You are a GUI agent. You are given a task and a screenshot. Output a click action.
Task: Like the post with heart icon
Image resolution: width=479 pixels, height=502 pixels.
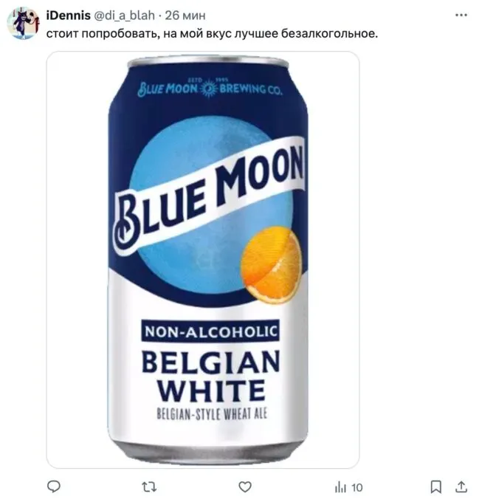click(x=245, y=487)
